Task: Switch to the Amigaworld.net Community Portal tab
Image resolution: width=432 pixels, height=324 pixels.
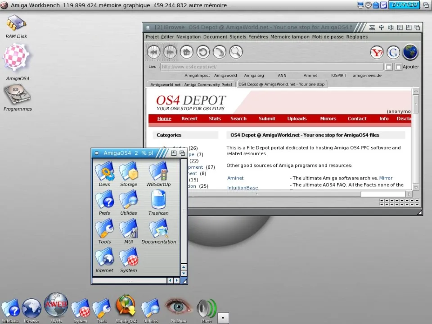Action: (x=191, y=84)
